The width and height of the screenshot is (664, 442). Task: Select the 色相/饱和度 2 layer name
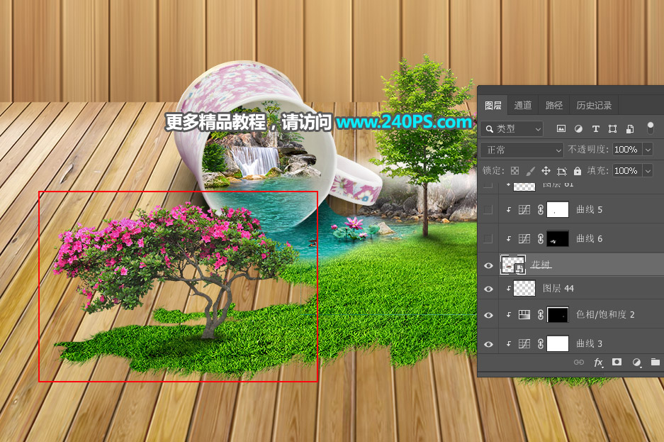[x=605, y=314]
